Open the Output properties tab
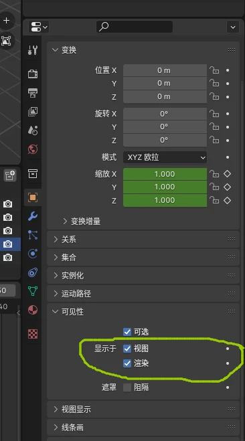Image resolution: width=245 pixels, height=441 pixels. pos(33,92)
